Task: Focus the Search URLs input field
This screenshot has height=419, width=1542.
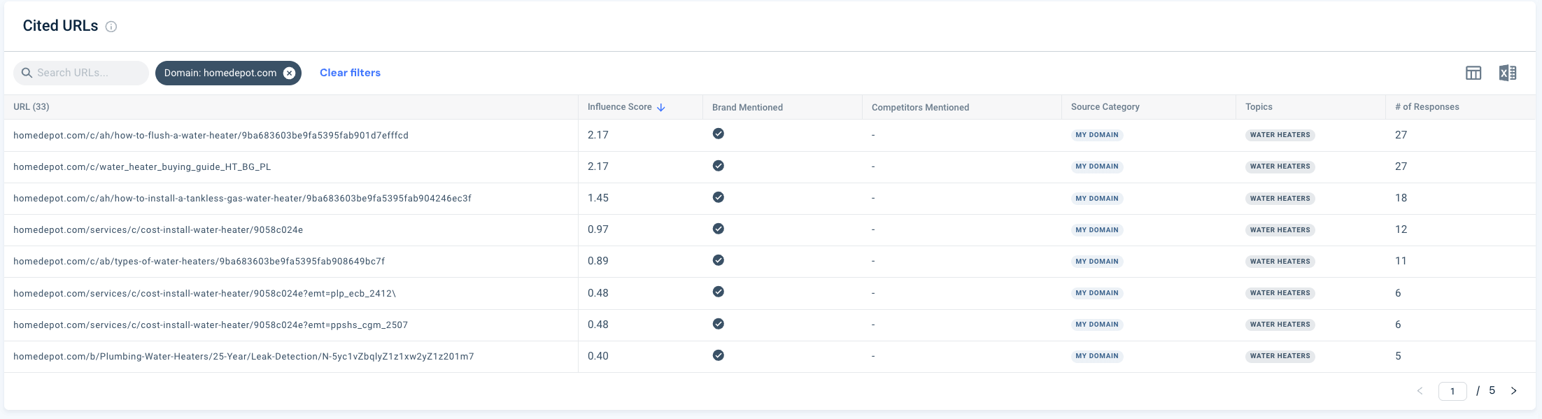Action: tap(81, 73)
